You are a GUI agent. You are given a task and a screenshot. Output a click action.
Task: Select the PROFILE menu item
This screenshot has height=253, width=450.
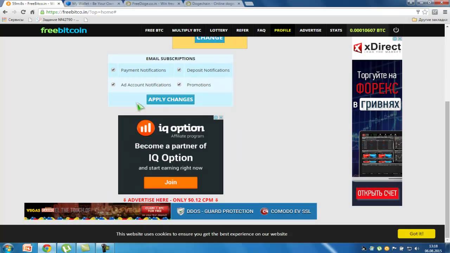[x=283, y=30]
